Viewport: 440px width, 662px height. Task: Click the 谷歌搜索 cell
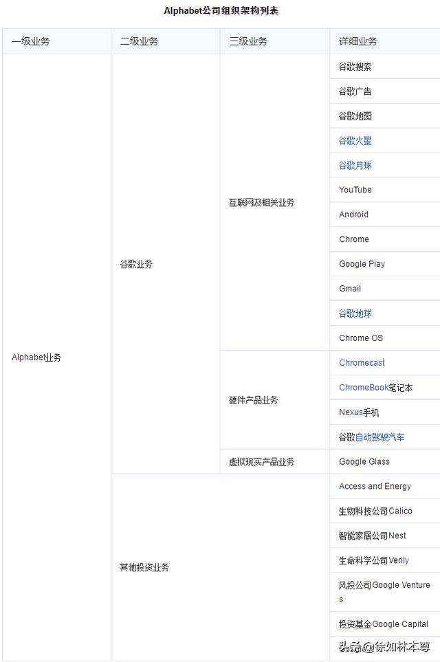click(385, 67)
